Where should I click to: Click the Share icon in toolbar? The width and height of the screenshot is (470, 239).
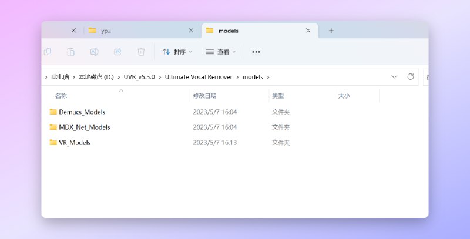coord(117,52)
